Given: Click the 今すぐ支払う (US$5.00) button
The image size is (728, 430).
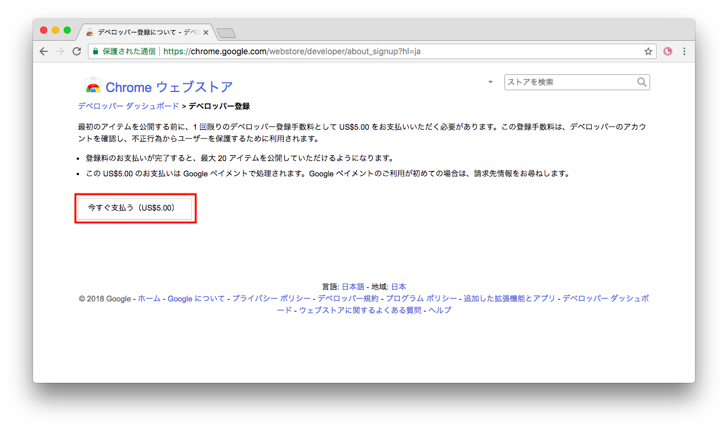Looking at the screenshot, I should coord(135,208).
